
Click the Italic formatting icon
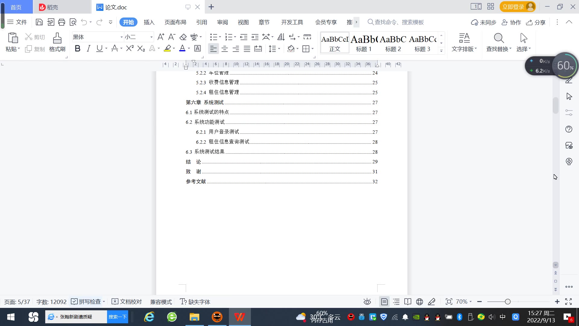88,49
